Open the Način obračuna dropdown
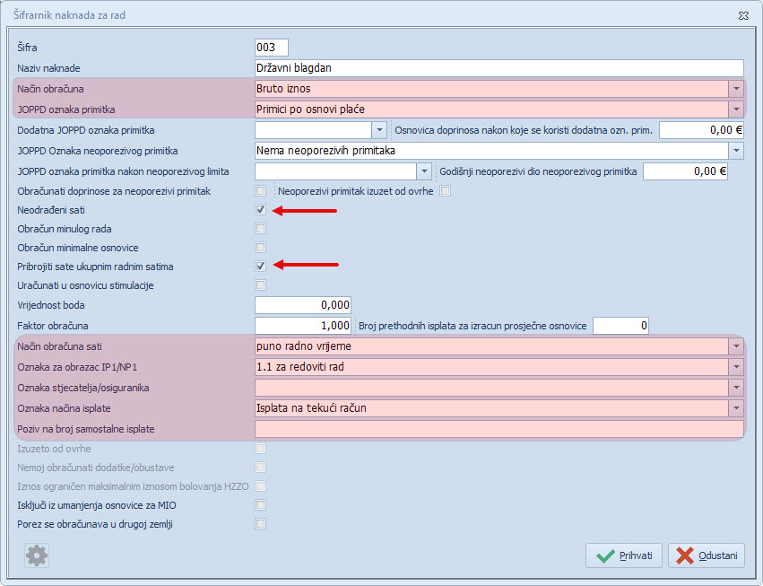The width and height of the screenshot is (763, 586). coord(736,89)
